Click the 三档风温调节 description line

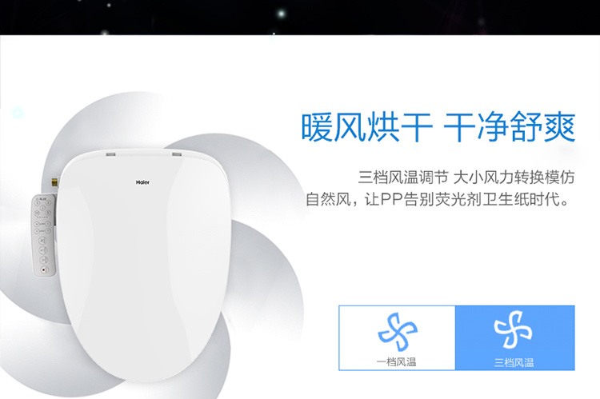[466, 178]
